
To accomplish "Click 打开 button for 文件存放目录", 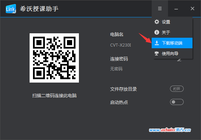I will pyautogui.click(x=177, y=89).
